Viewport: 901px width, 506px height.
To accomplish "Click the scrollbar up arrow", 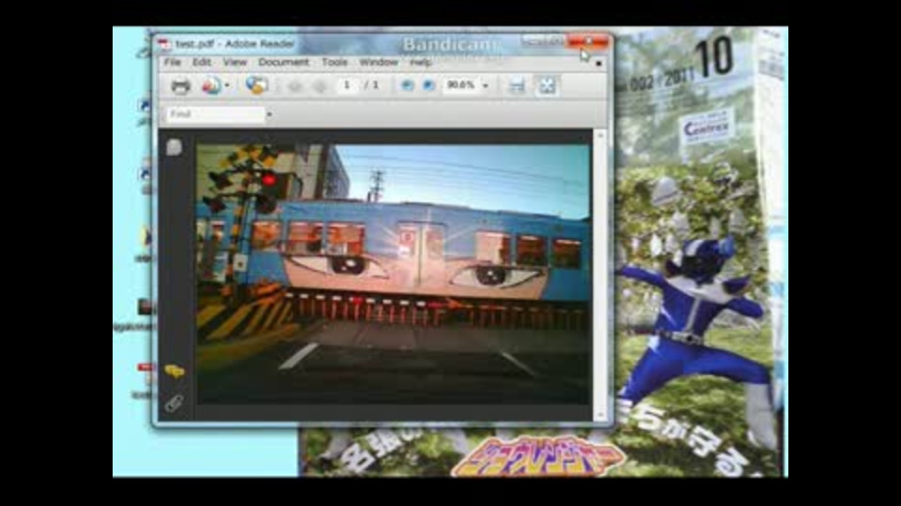I will 601,135.
